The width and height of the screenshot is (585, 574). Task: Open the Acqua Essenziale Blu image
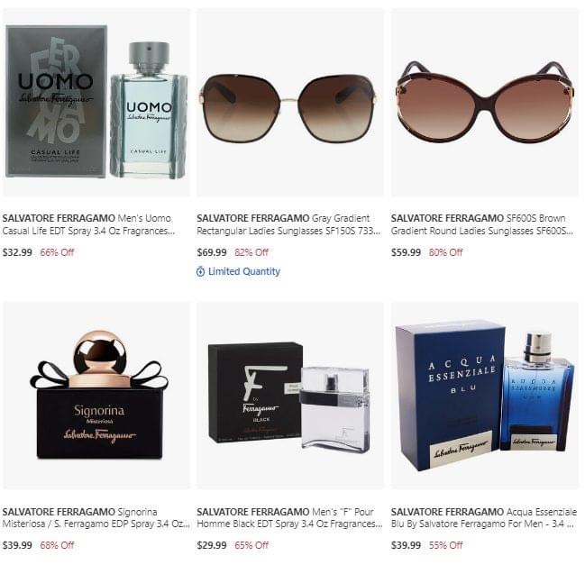click(x=485, y=396)
